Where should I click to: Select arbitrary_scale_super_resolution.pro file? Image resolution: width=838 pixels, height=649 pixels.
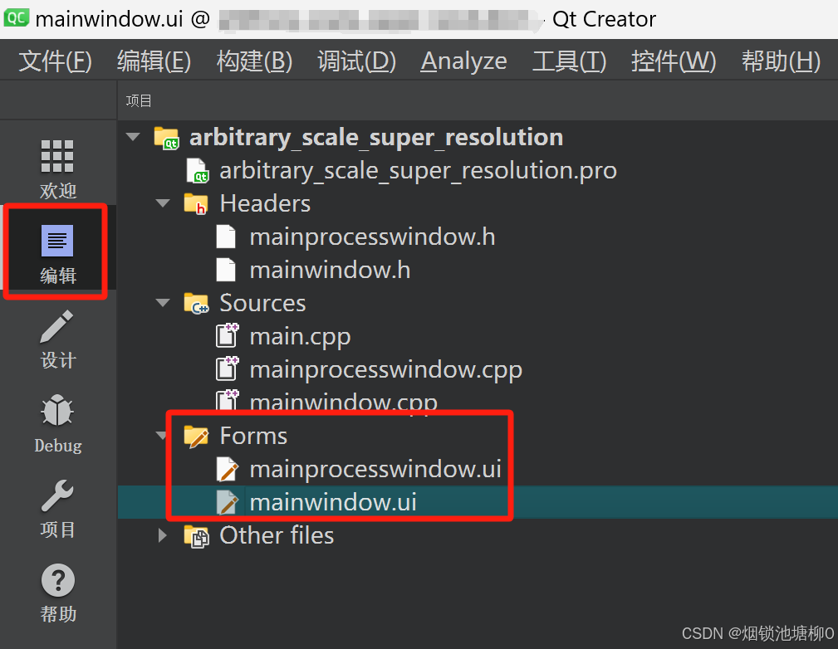click(x=418, y=171)
